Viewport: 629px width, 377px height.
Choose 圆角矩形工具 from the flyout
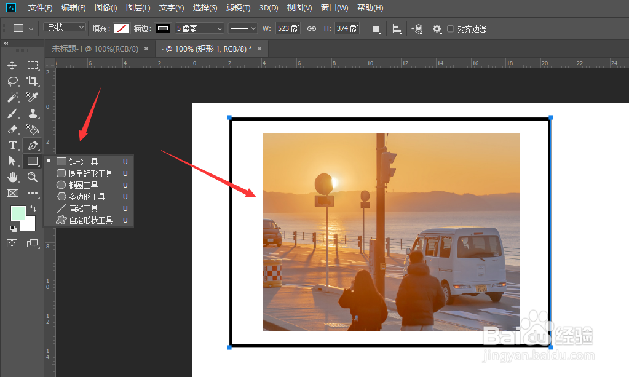(x=89, y=173)
